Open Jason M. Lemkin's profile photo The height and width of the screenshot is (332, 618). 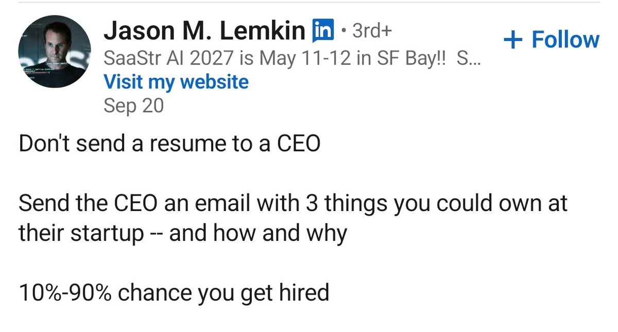(55, 51)
